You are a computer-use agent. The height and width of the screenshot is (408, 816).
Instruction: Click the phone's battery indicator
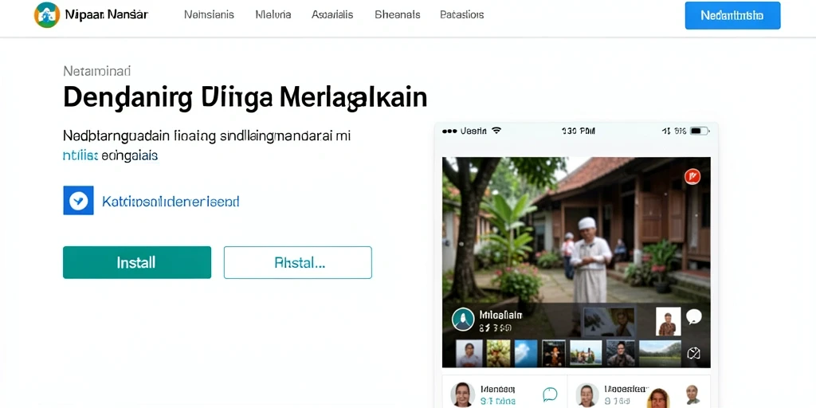pos(699,131)
